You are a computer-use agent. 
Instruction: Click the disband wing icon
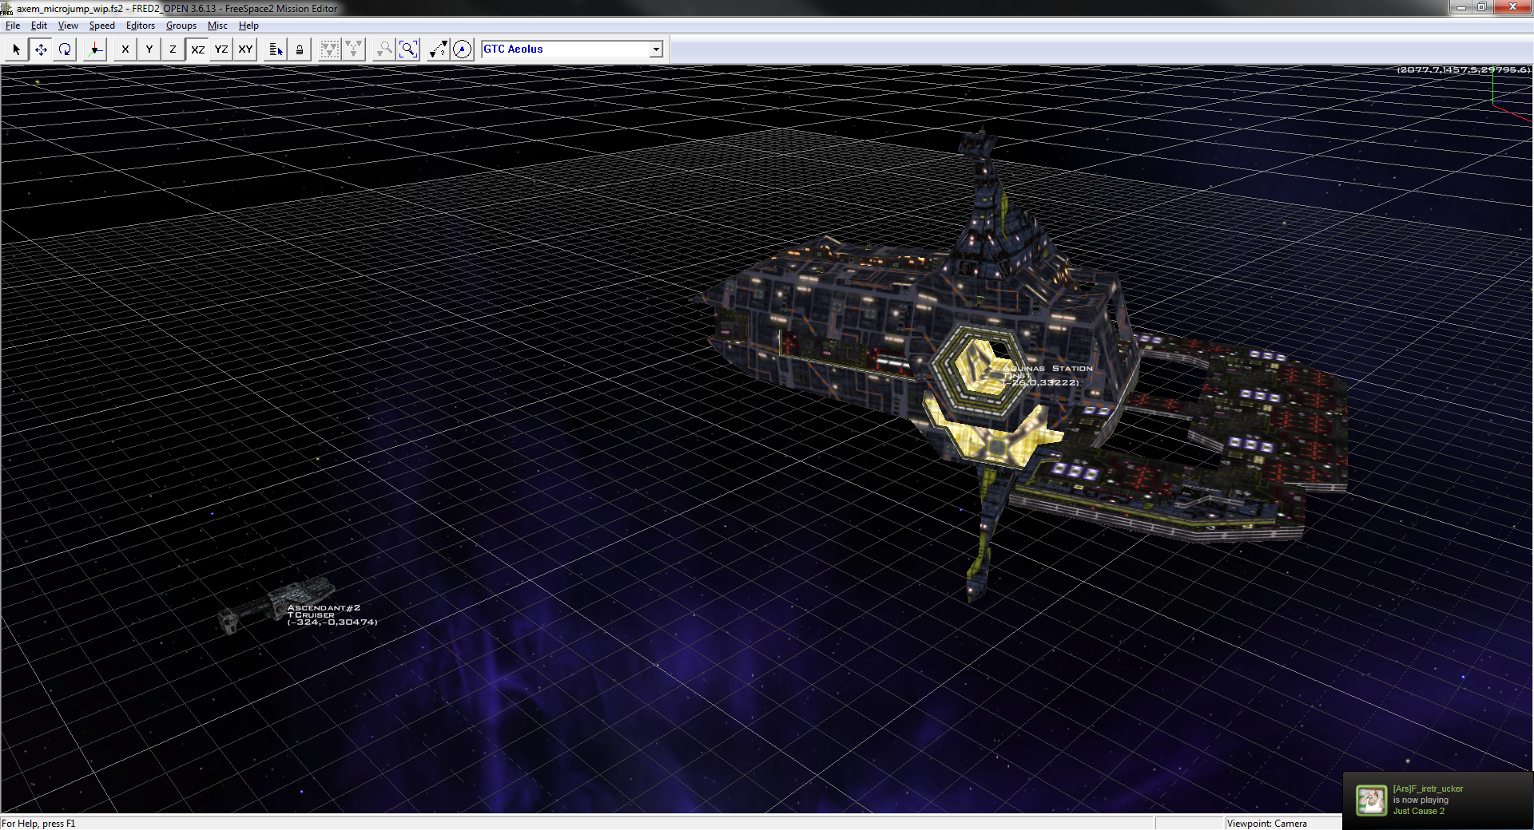point(353,49)
